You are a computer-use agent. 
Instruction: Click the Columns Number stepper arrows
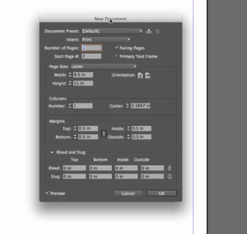pos(70,106)
